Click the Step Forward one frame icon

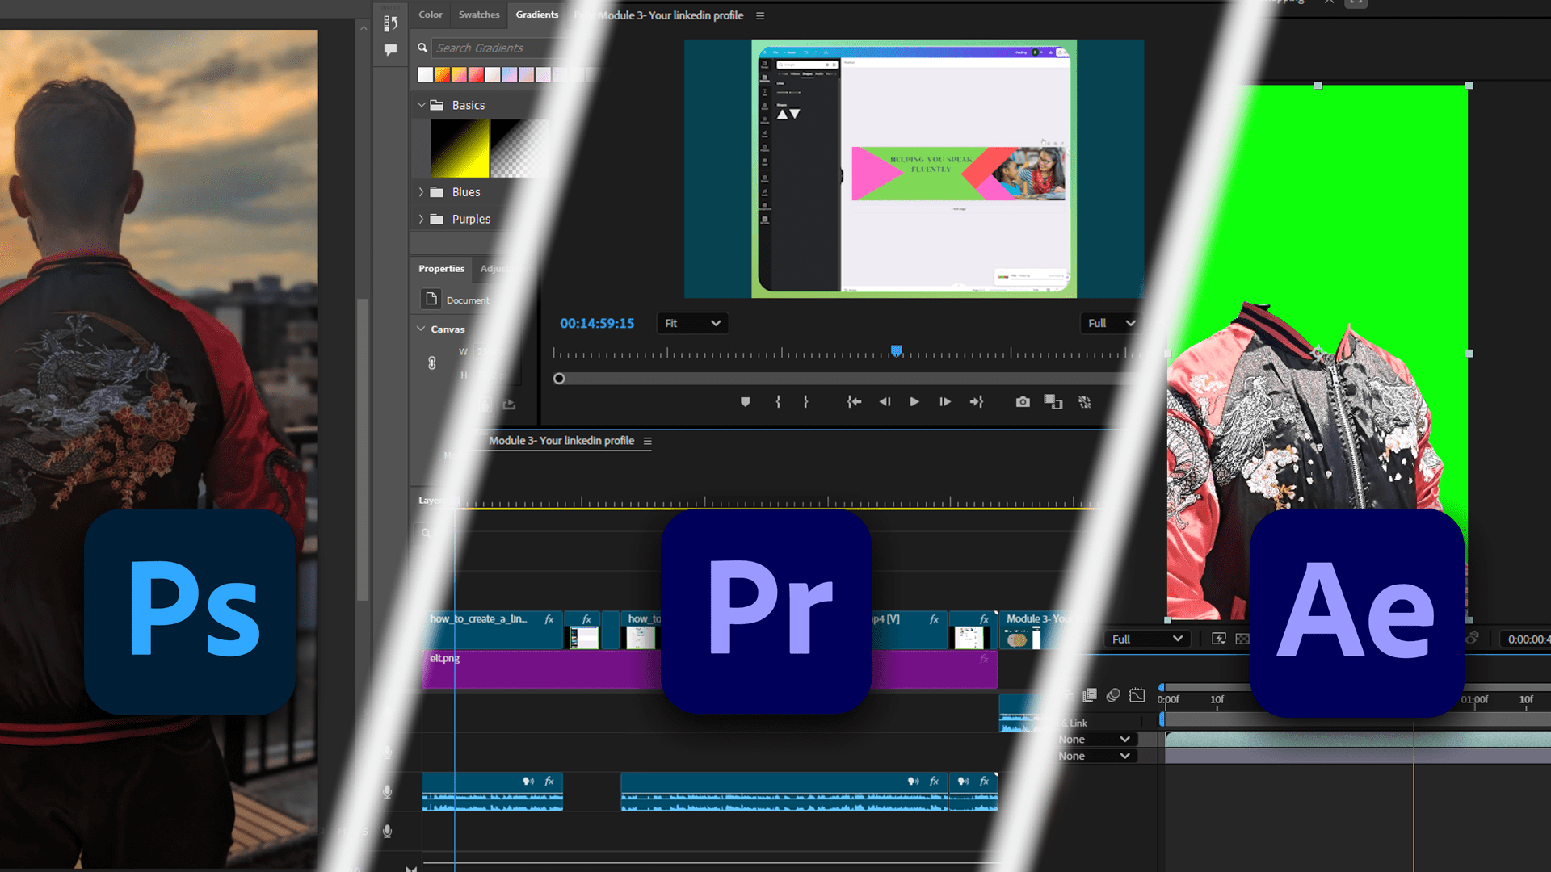[944, 402]
